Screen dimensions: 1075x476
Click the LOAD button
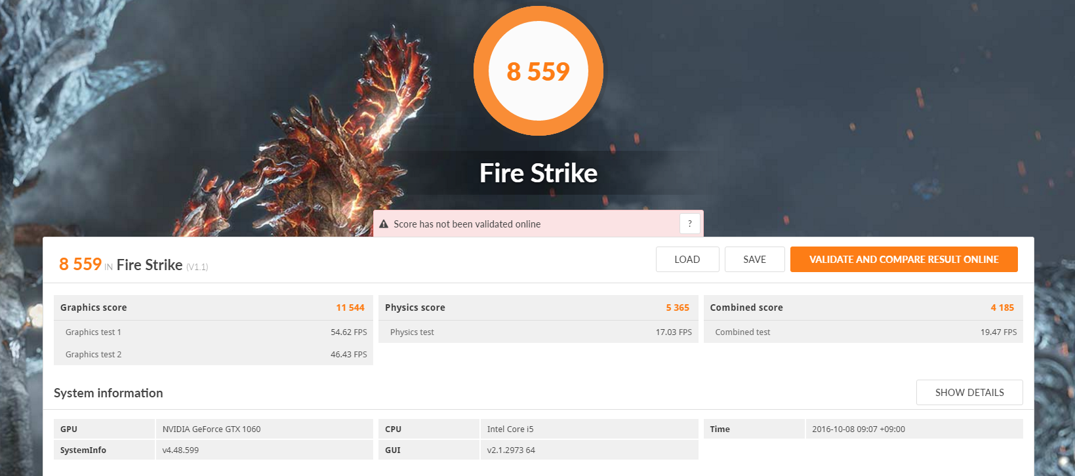687,260
